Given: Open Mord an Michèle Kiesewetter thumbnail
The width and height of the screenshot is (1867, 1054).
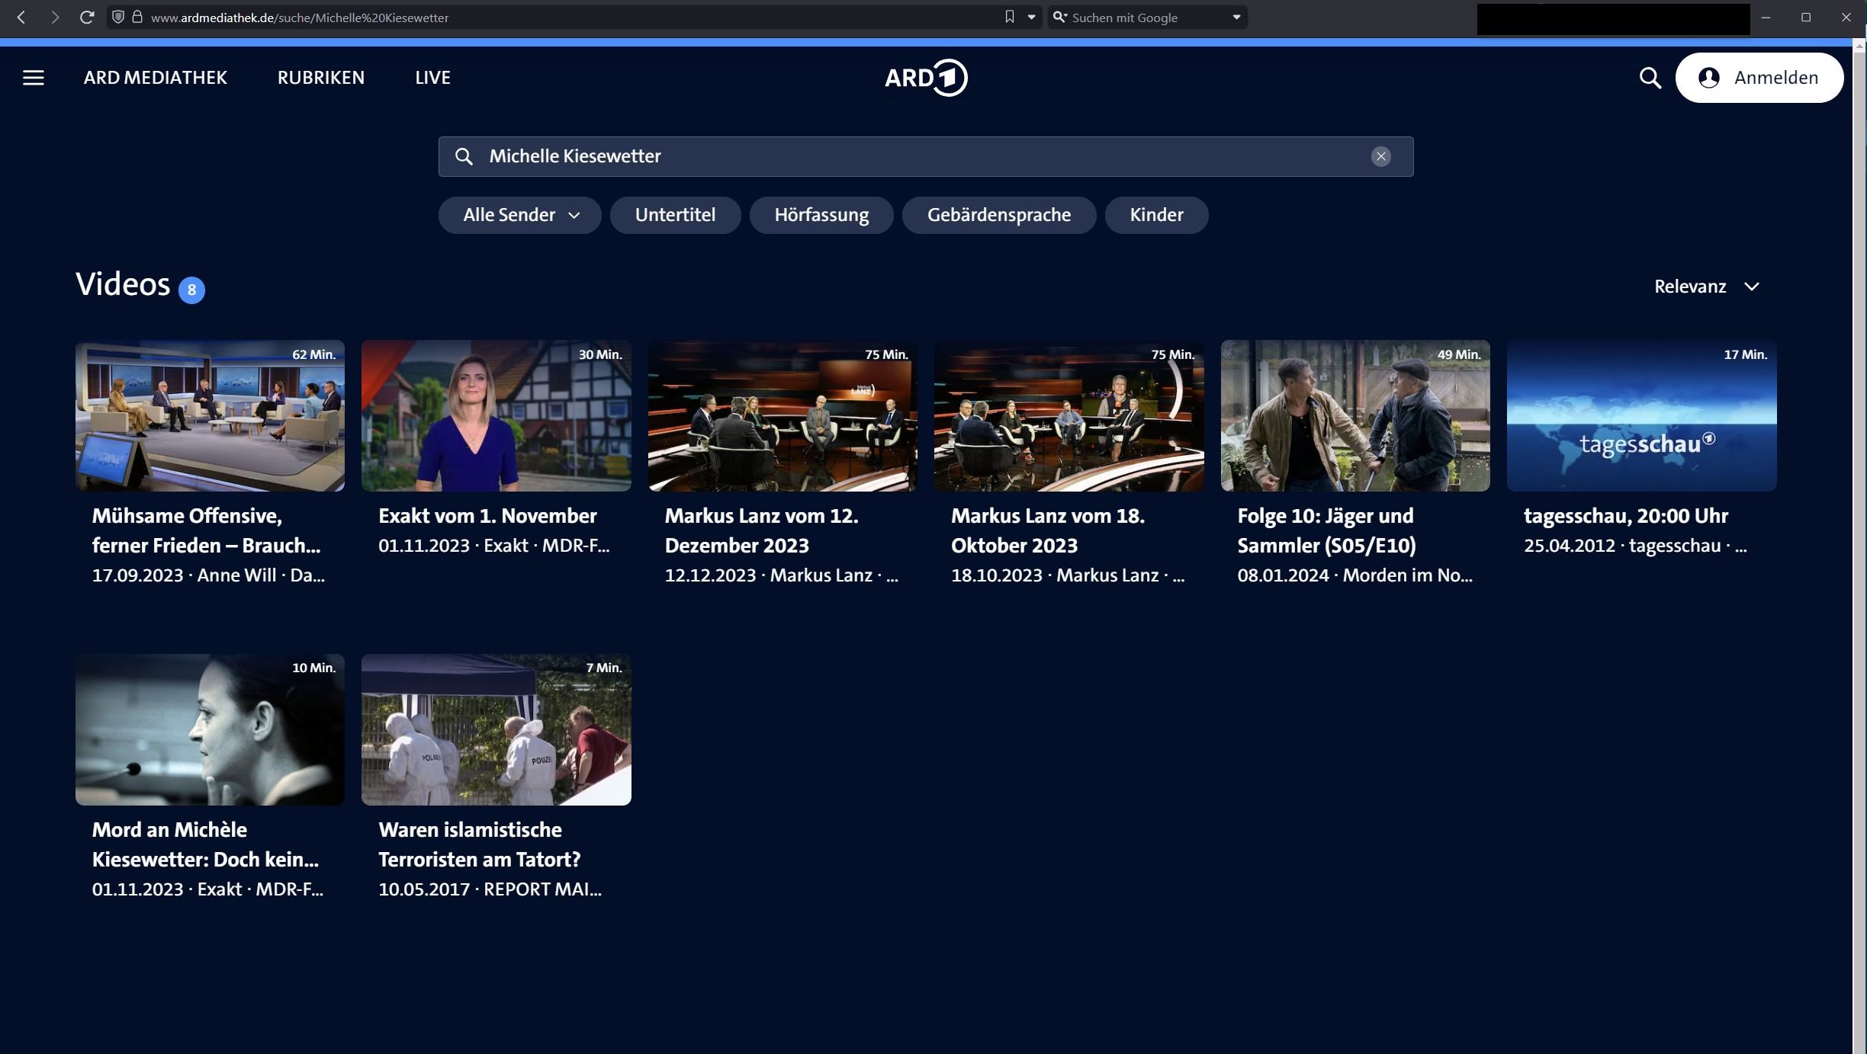Looking at the screenshot, I should pyautogui.click(x=210, y=729).
